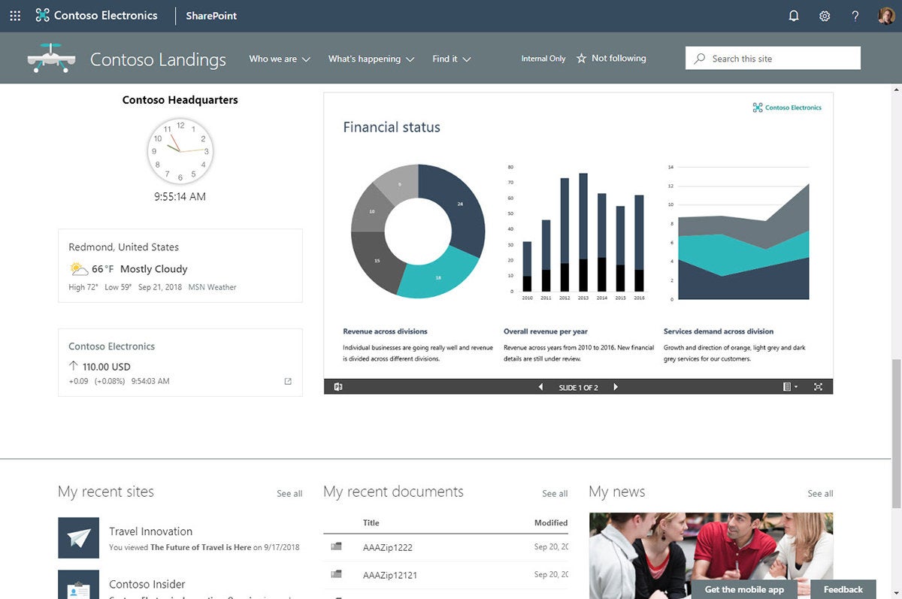
Task: Click the star icon beside Not following
Action: point(581,58)
